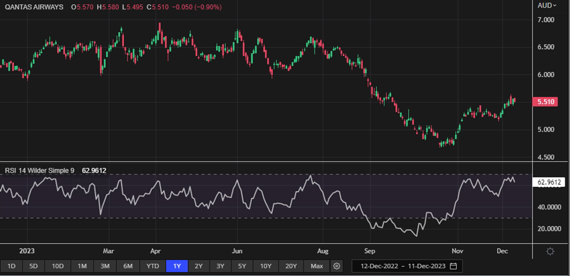Switch chart to 2Y range
The height and width of the screenshot is (276, 570).
pyautogui.click(x=199, y=266)
